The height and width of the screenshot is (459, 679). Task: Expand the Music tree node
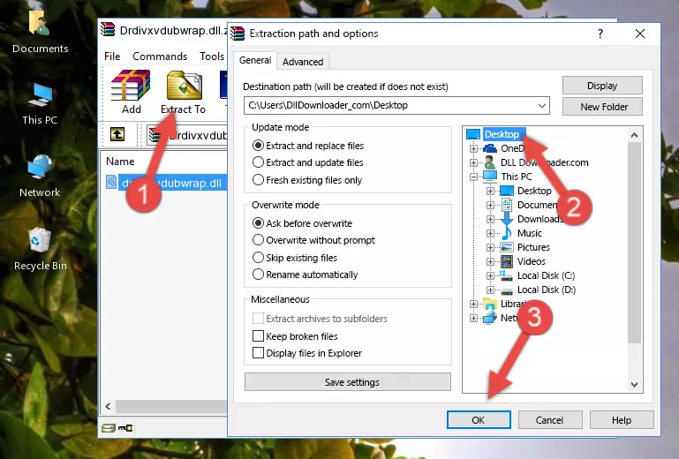(490, 233)
